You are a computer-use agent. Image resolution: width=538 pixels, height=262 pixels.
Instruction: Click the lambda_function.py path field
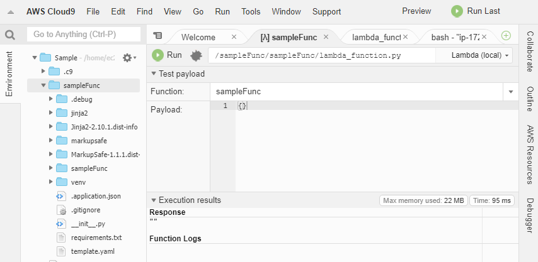coord(321,55)
